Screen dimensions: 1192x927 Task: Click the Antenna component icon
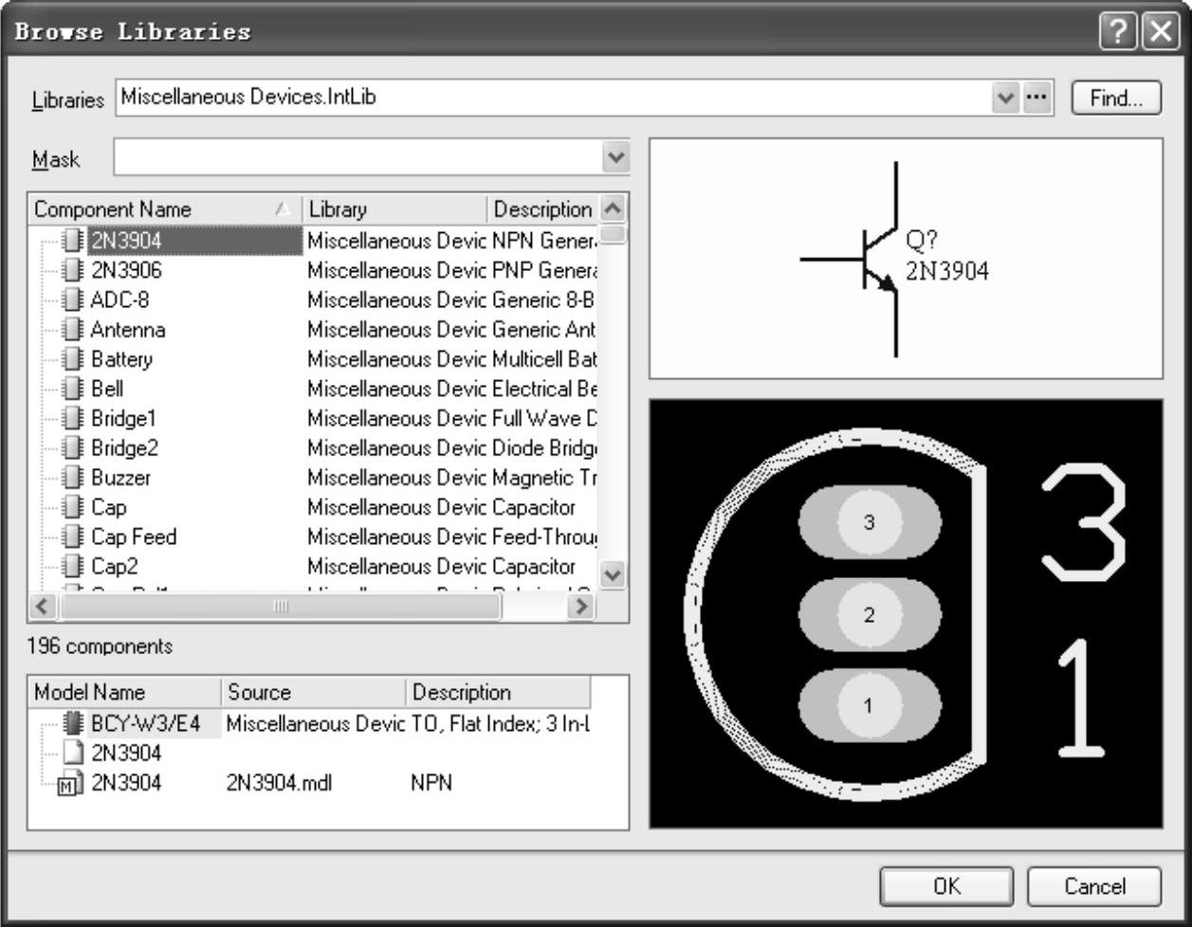[72, 330]
